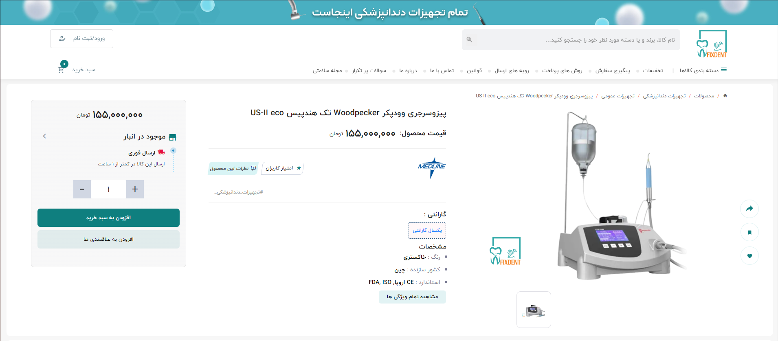The width and height of the screenshot is (778, 341).
Task: Click the red delivery truck icon
Action: coord(161,152)
